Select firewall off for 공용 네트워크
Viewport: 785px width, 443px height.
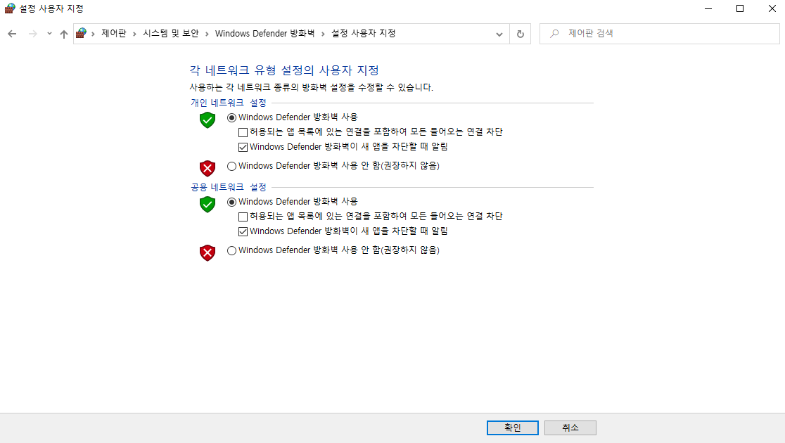pos(231,251)
